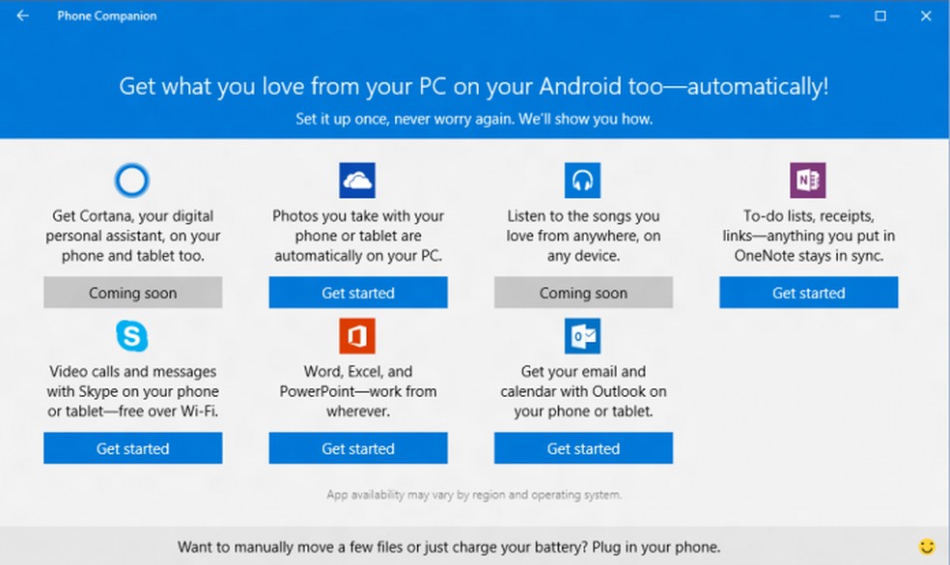Click the app availability disclaimer text

click(x=475, y=494)
